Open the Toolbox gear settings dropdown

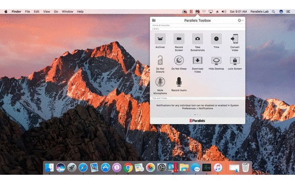point(240,20)
